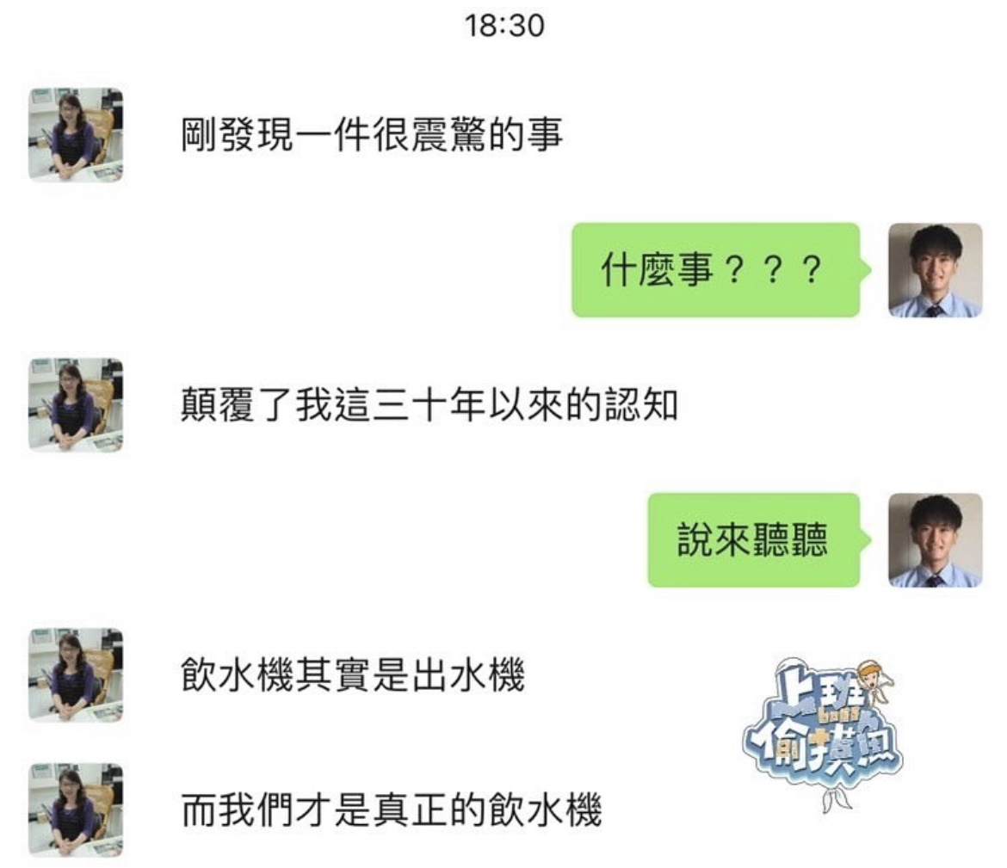
Task: Tap avatar beside '剛發現一件很震驚的事' message
Action: tap(76, 135)
